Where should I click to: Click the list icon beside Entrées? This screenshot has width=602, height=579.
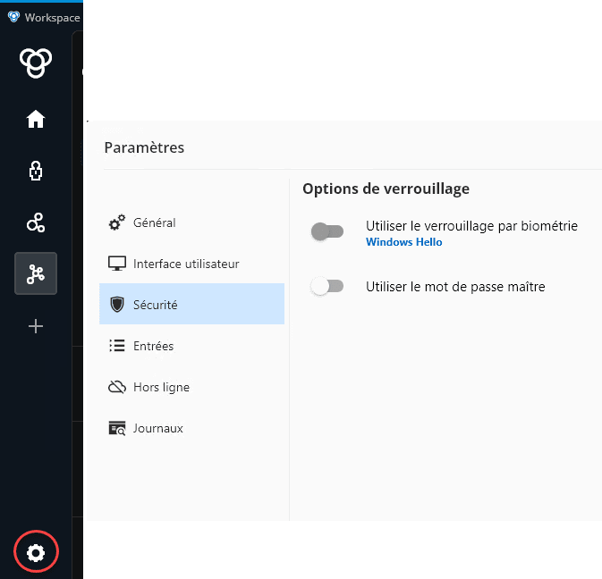116,346
